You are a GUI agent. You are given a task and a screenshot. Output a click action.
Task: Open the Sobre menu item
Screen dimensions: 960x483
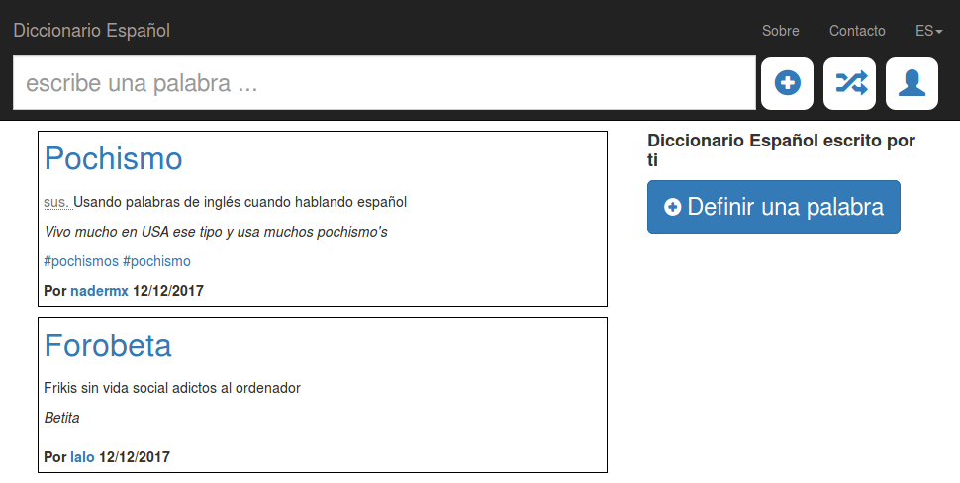pos(780,31)
